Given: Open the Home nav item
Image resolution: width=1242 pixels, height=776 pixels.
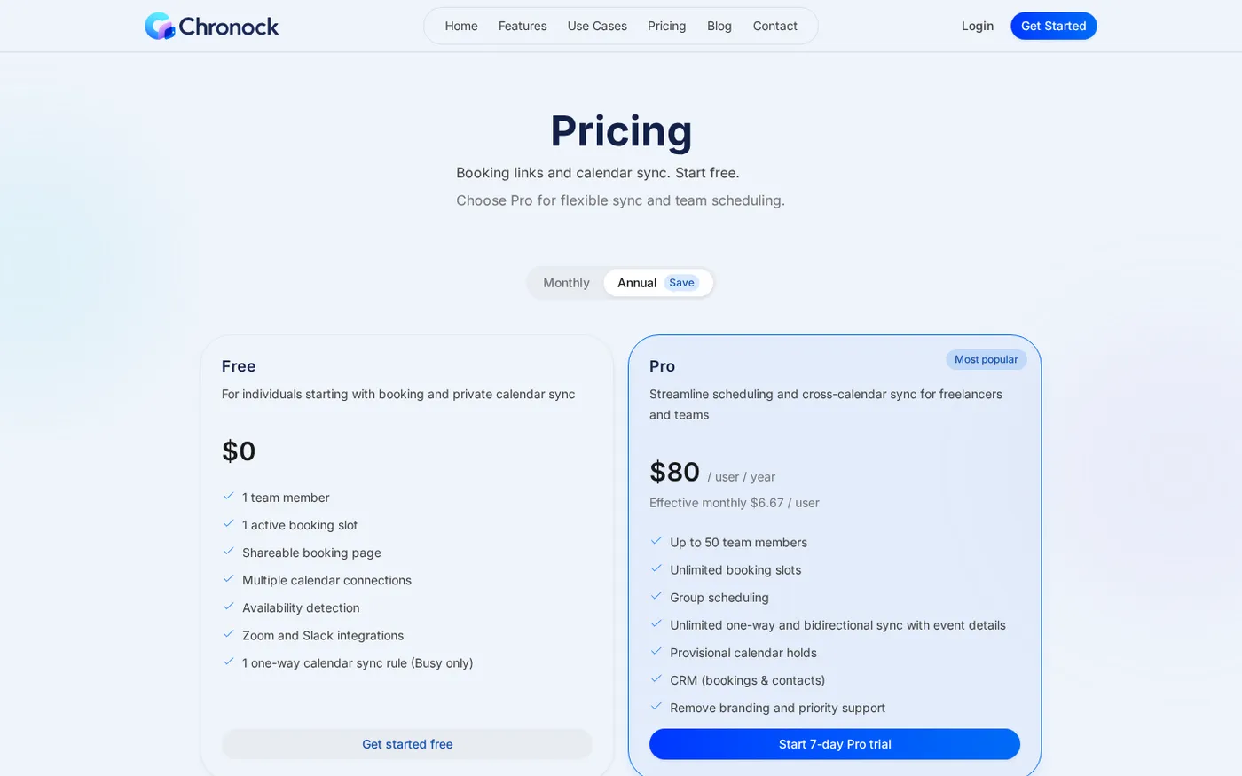Looking at the screenshot, I should pyautogui.click(x=461, y=26).
